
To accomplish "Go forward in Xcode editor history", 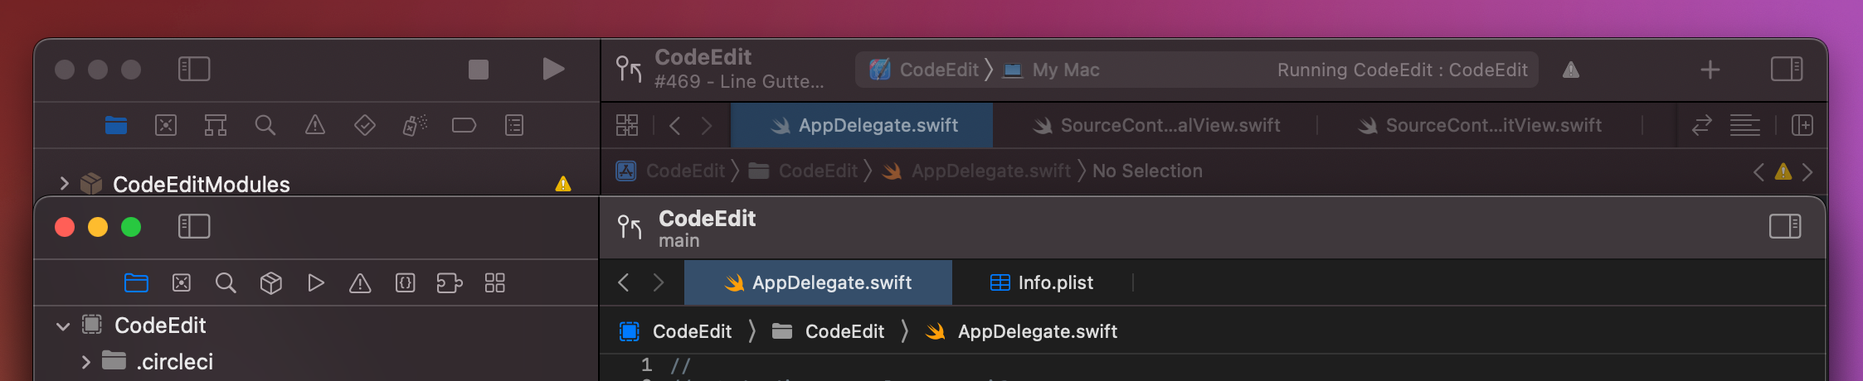I will pyautogui.click(x=707, y=125).
